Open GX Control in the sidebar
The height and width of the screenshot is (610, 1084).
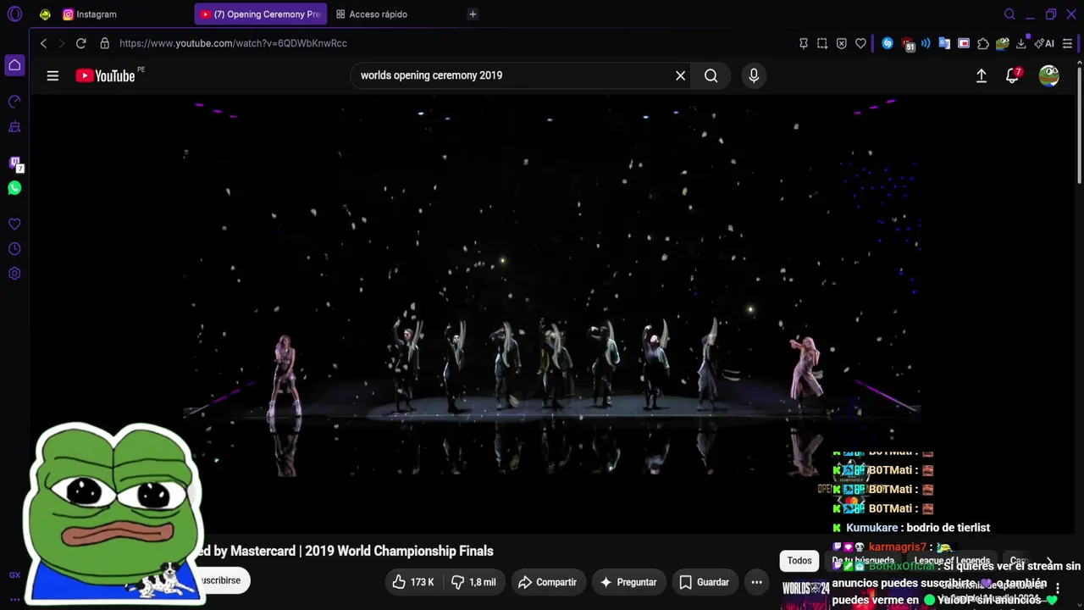tap(14, 102)
